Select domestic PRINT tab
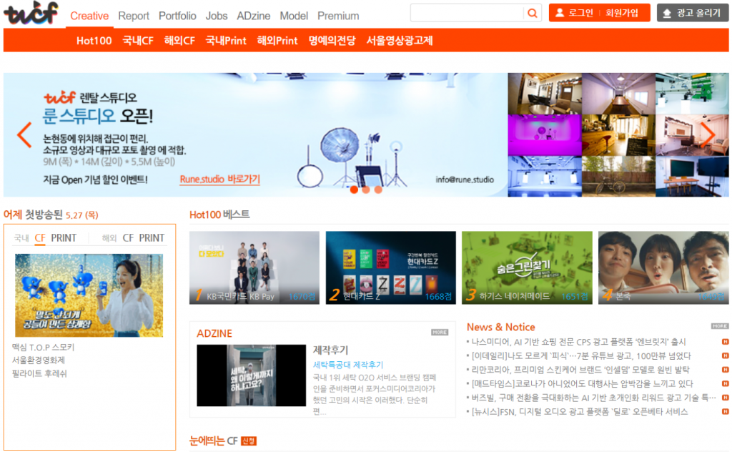 [64, 237]
